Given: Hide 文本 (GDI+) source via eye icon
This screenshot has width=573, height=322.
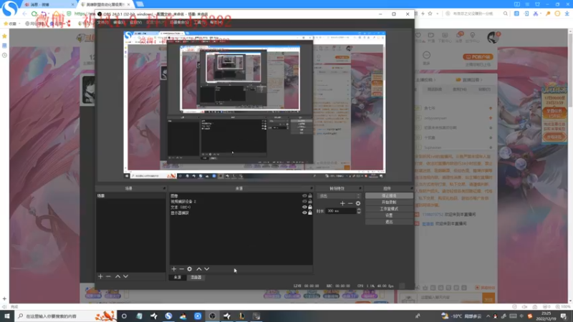Looking at the screenshot, I should [304, 207].
